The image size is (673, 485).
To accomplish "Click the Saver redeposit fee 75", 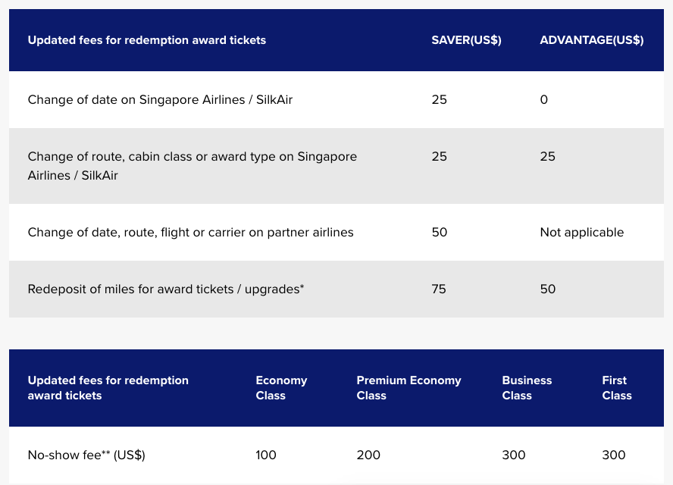I will tap(439, 289).
